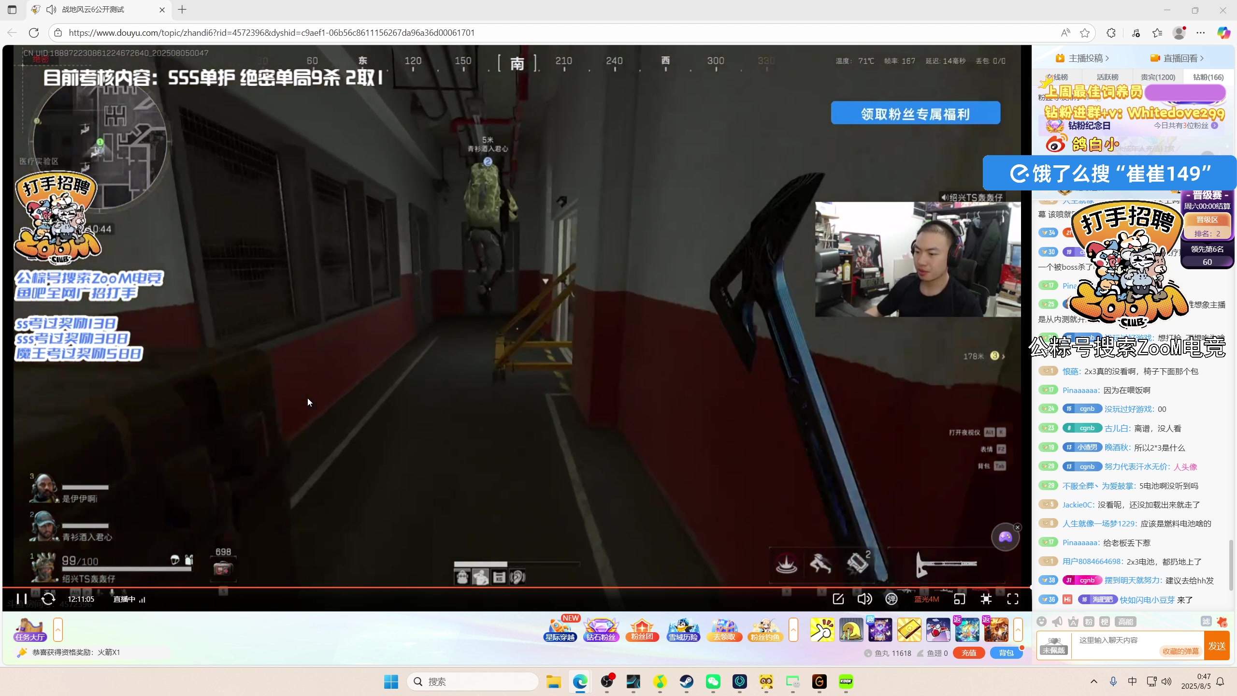Image resolution: width=1237 pixels, height=696 pixels.
Task: Open Windows Start menu
Action: (x=391, y=681)
